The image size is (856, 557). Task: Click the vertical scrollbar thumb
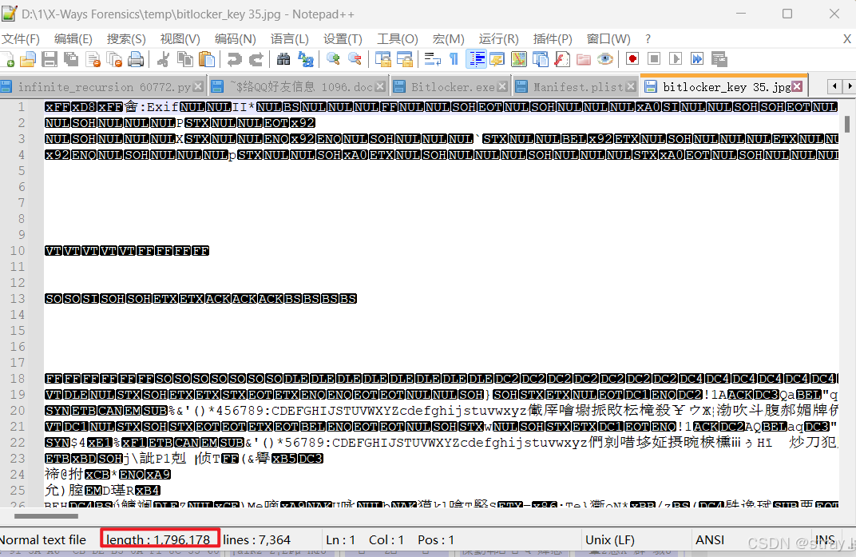[x=846, y=124]
